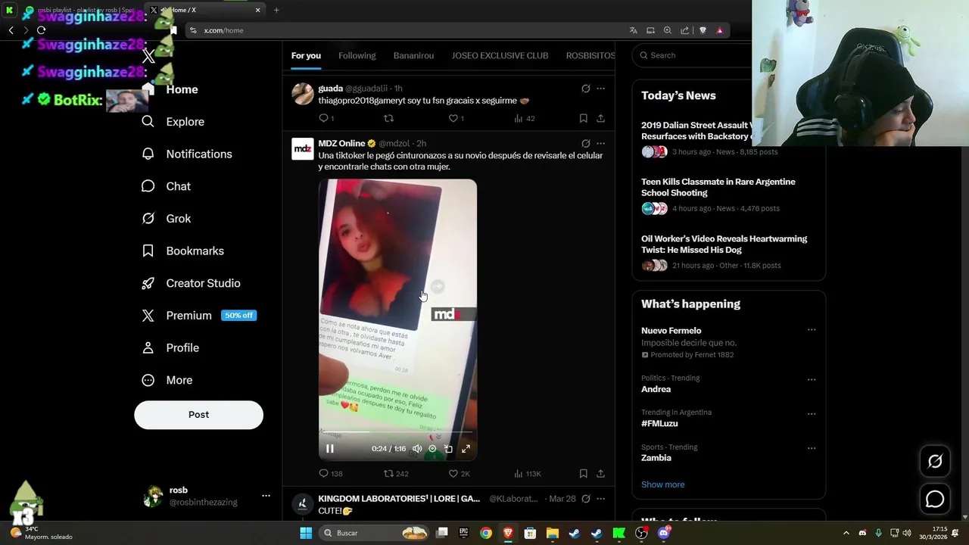Open the floating Grok button
The height and width of the screenshot is (545, 969).
click(x=935, y=461)
